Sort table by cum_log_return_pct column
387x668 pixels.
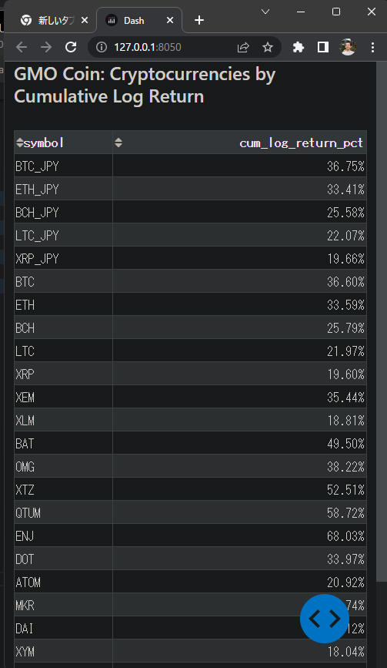tap(118, 143)
